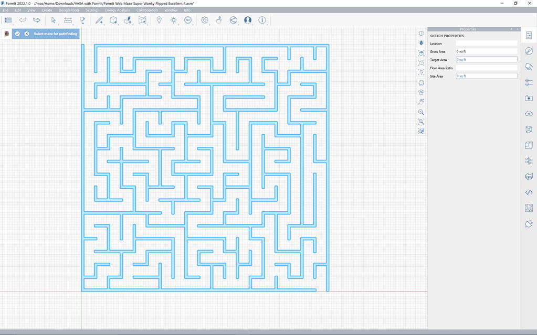Image resolution: width=537 pixels, height=335 pixels.
Task: Expand the primitives cube tool dropdown
Action: pyautogui.click(x=118, y=24)
